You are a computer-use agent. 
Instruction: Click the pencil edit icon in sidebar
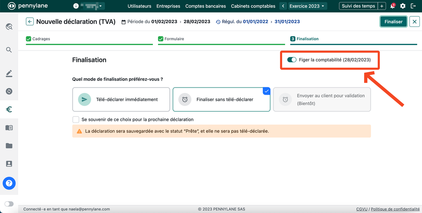9,74
